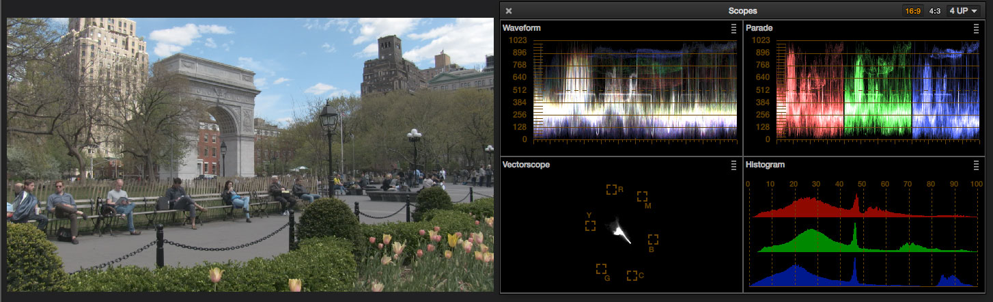This screenshot has height=302, width=993.
Task: Click the white trace in the Vectorscope center
Action: click(x=620, y=231)
